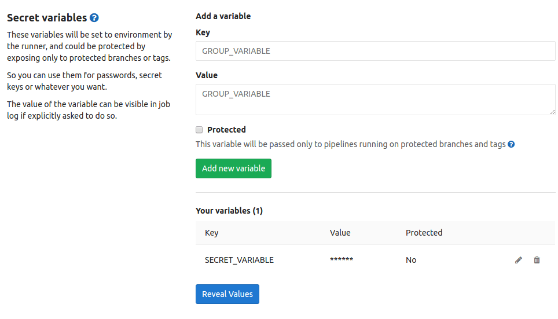Click the Key column header

[212, 233]
